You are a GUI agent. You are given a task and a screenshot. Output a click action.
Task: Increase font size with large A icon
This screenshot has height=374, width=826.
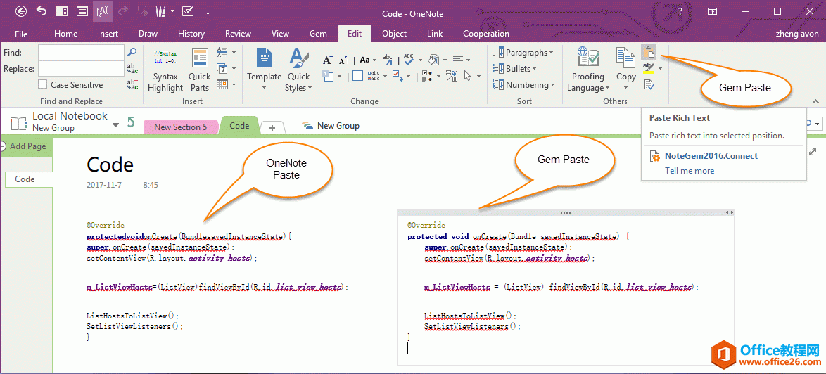click(x=327, y=60)
